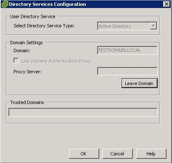This screenshot has width=172, height=163.
Task: Confirm with the OK button
Action: pos(84,154)
